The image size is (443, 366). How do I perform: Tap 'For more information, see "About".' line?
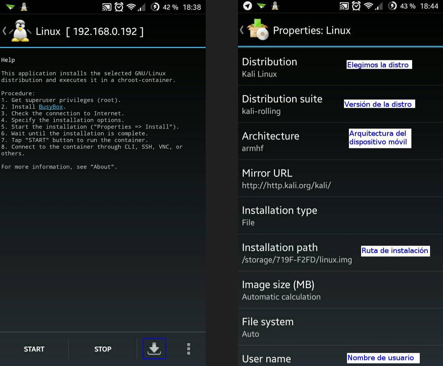pos(59,167)
